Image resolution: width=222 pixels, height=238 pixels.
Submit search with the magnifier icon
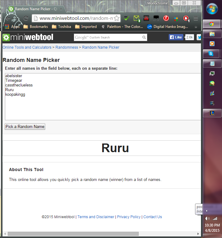[x=144, y=37]
